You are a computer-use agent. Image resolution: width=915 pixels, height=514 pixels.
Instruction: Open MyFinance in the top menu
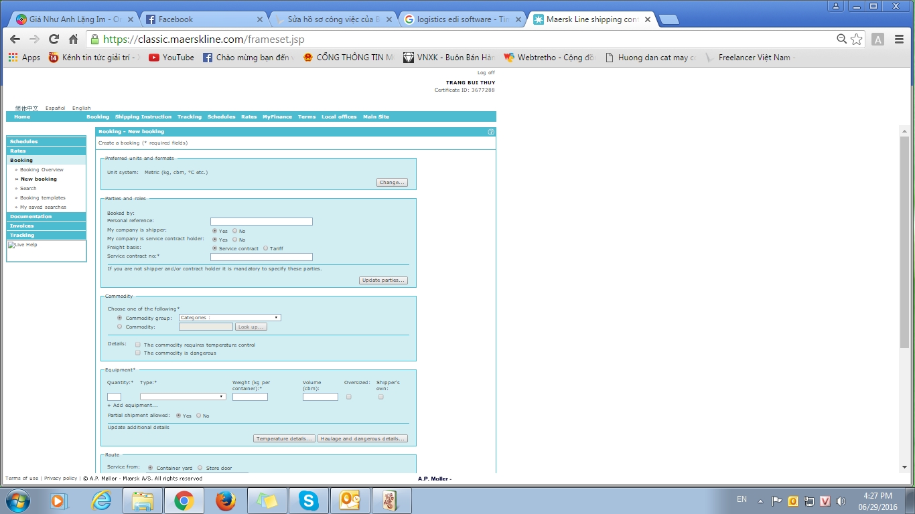click(277, 117)
